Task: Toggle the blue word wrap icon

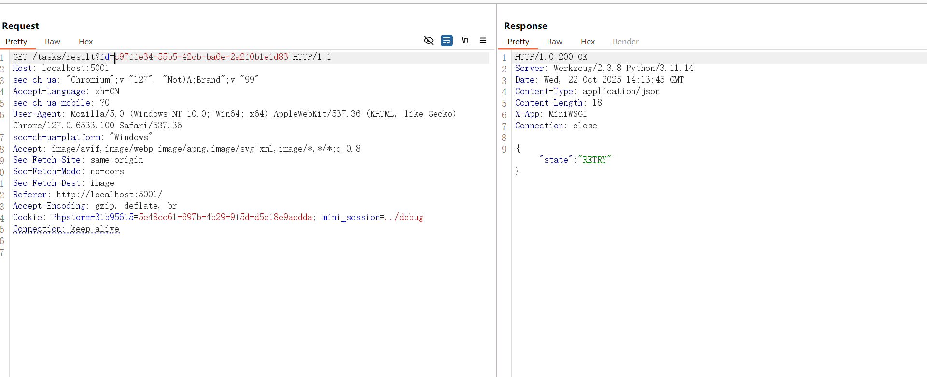Action: click(447, 41)
